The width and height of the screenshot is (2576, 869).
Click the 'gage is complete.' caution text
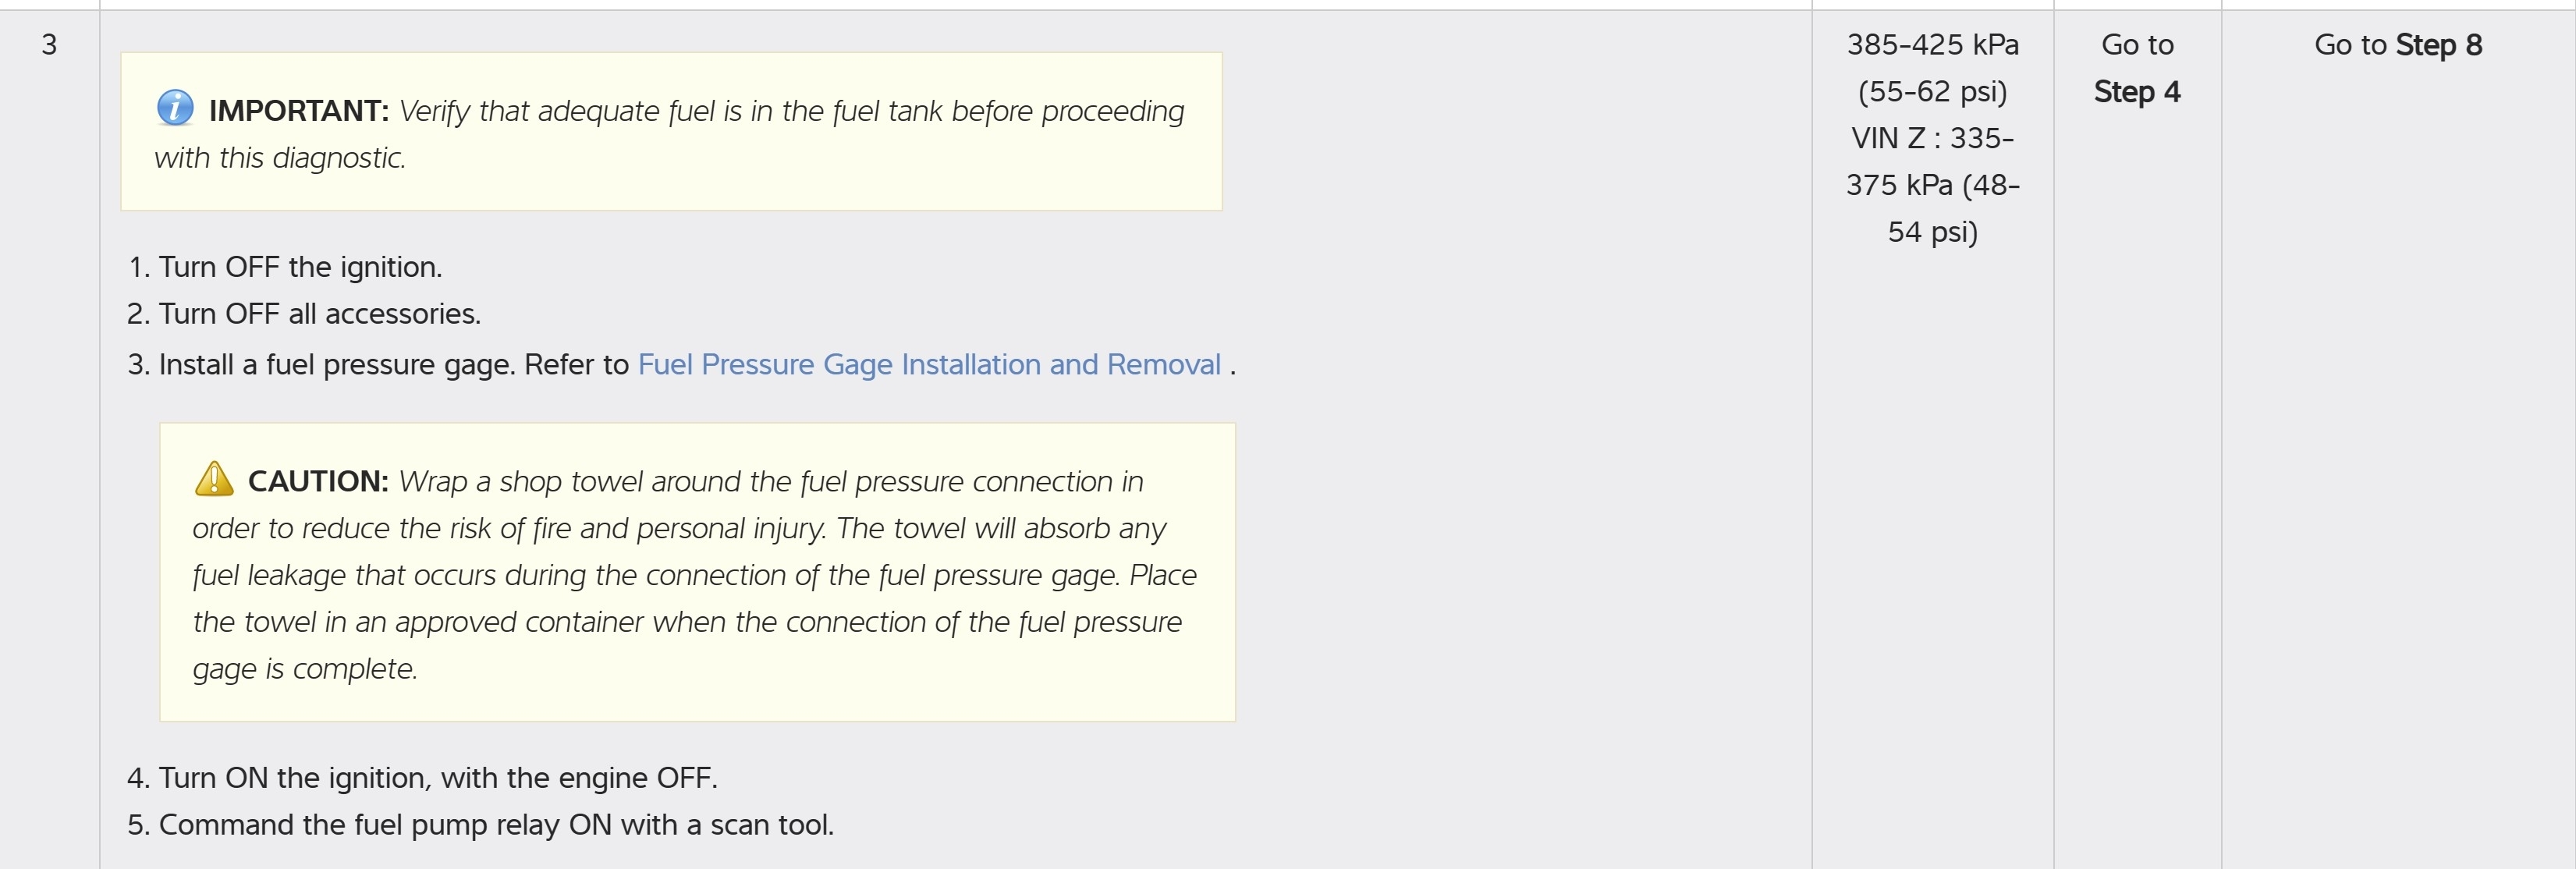point(304,669)
